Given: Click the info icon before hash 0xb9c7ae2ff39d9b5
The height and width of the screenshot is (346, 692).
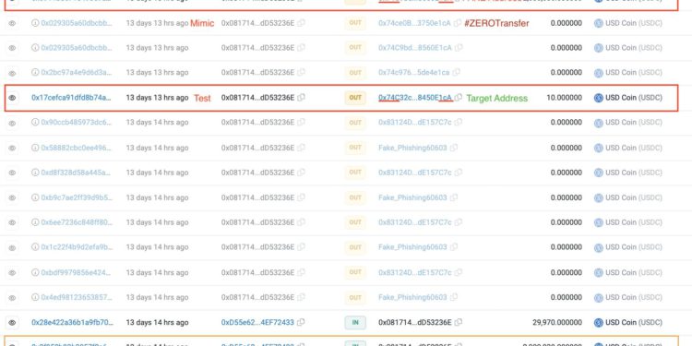Looking at the screenshot, I should tap(35, 197).
